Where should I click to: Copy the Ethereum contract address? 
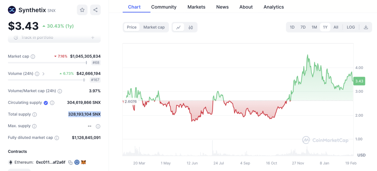(x=70, y=162)
